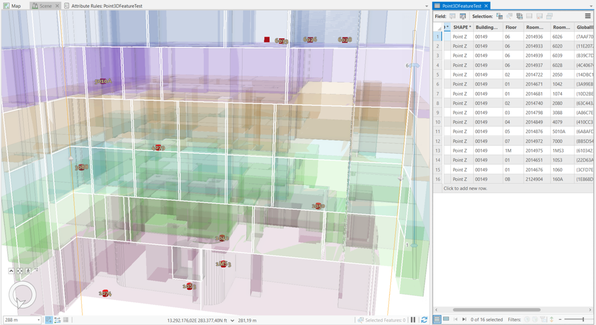Click the Selected Features count indicator
Image resolution: width=596 pixels, height=325 pixels.
tap(382, 320)
